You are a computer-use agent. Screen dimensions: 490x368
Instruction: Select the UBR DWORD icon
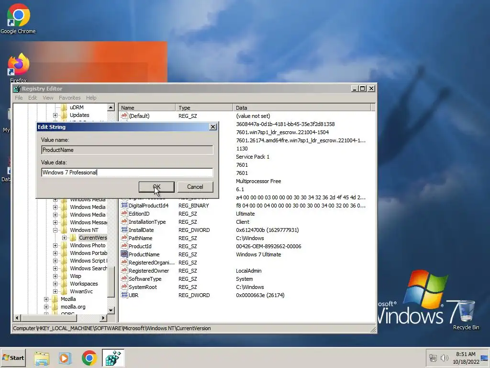tap(124, 295)
